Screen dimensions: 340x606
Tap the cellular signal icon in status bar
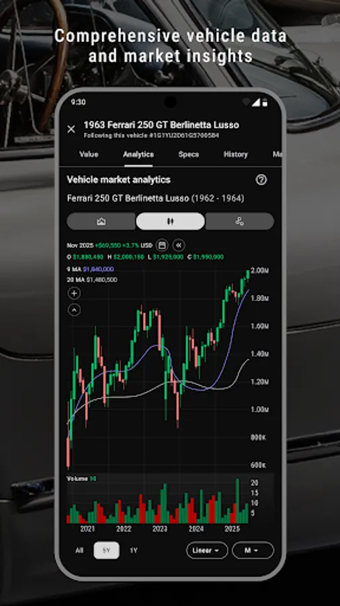[257, 102]
